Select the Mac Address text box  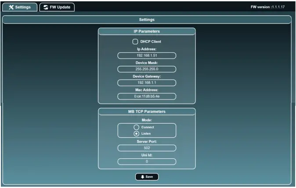click(x=147, y=96)
